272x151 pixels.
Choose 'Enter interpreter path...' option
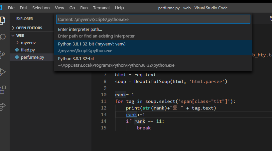tap(153, 33)
